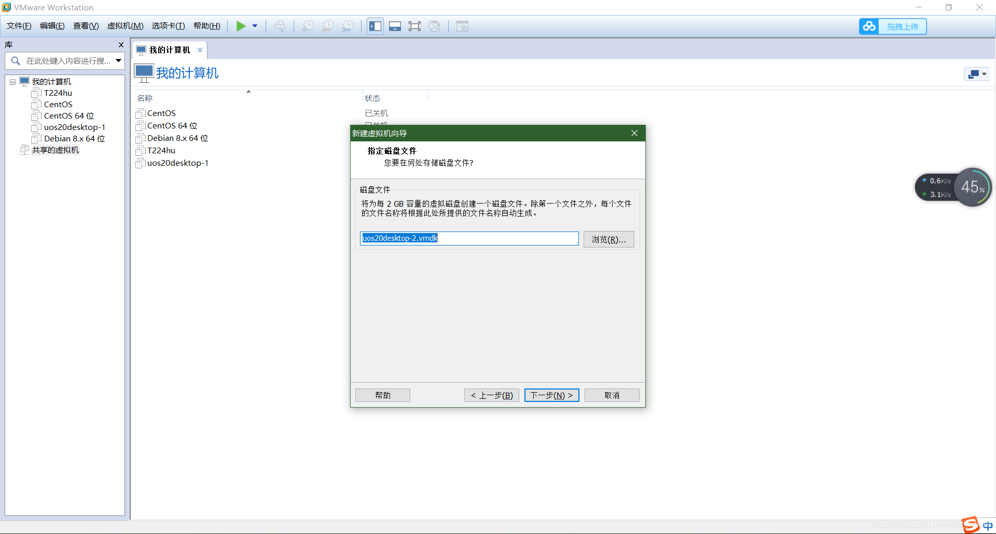Open the 虚拟机(M) menu
996x534 pixels.
point(125,25)
